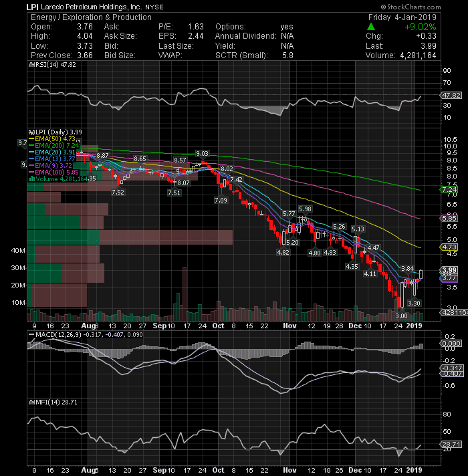This screenshot has width=468, height=476.
Task: Click the Open value 3.76
Action: click(85, 27)
